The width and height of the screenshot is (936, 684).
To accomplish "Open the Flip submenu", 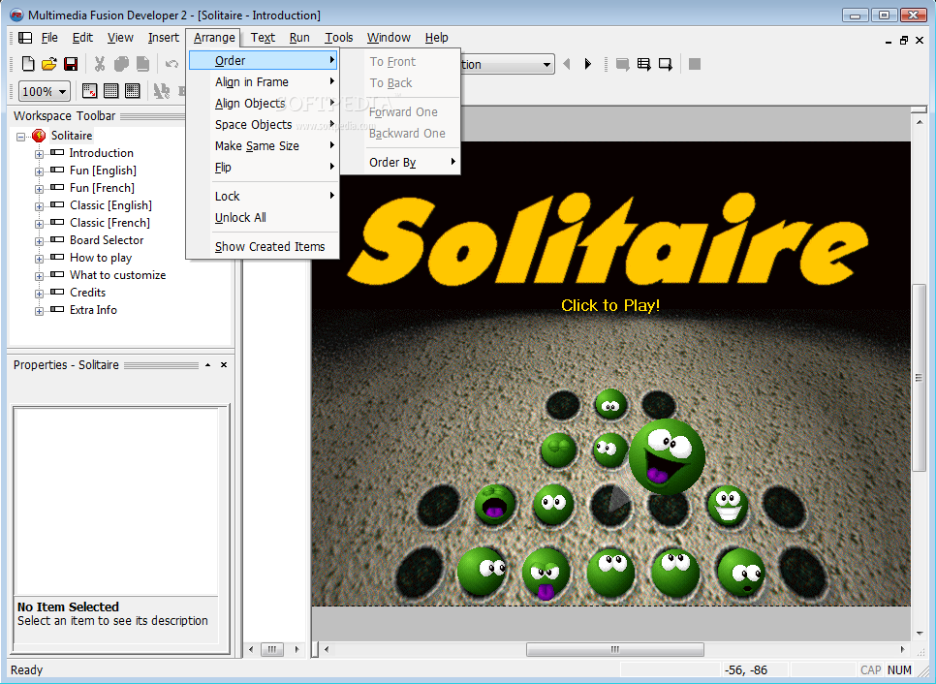I will (264, 167).
